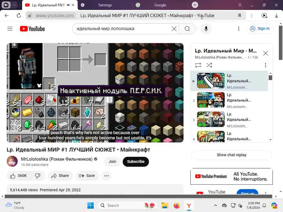Click Show chat replay
Image resolution: width=283 pixels, height=212 pixels.
231,155
